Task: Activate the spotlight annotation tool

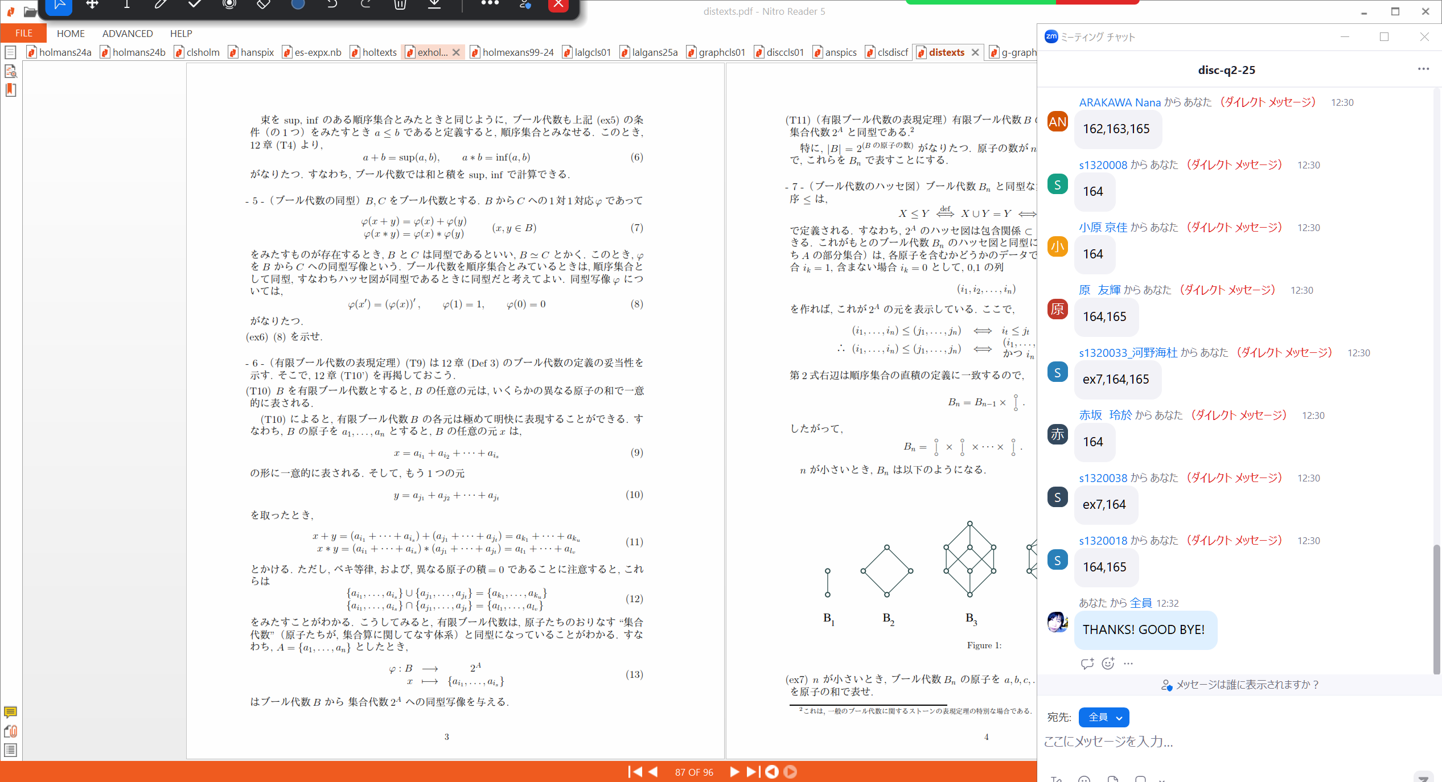Action: tap(229, 5)
